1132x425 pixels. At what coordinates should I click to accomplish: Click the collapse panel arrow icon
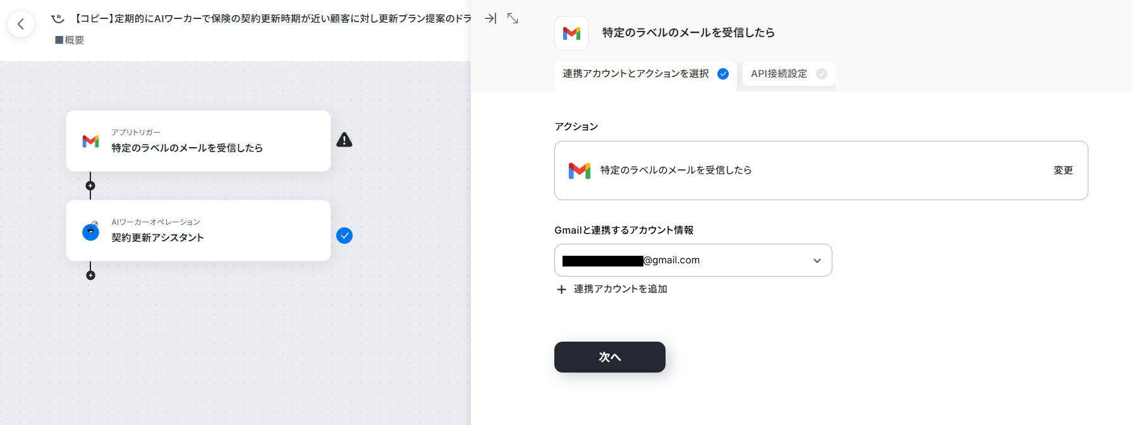(490, 19)
